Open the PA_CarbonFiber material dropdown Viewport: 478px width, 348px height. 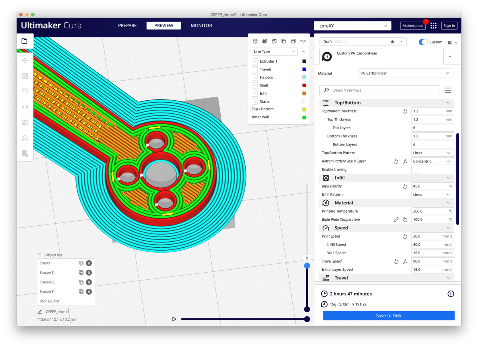pyautogui.click(x=406, y=73)
